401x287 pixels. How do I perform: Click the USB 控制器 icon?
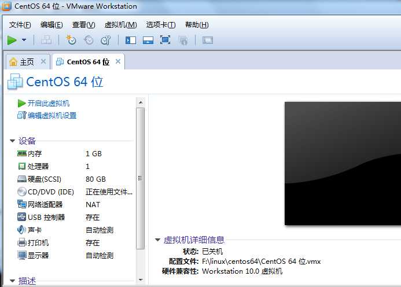click(x=22, y=217)
